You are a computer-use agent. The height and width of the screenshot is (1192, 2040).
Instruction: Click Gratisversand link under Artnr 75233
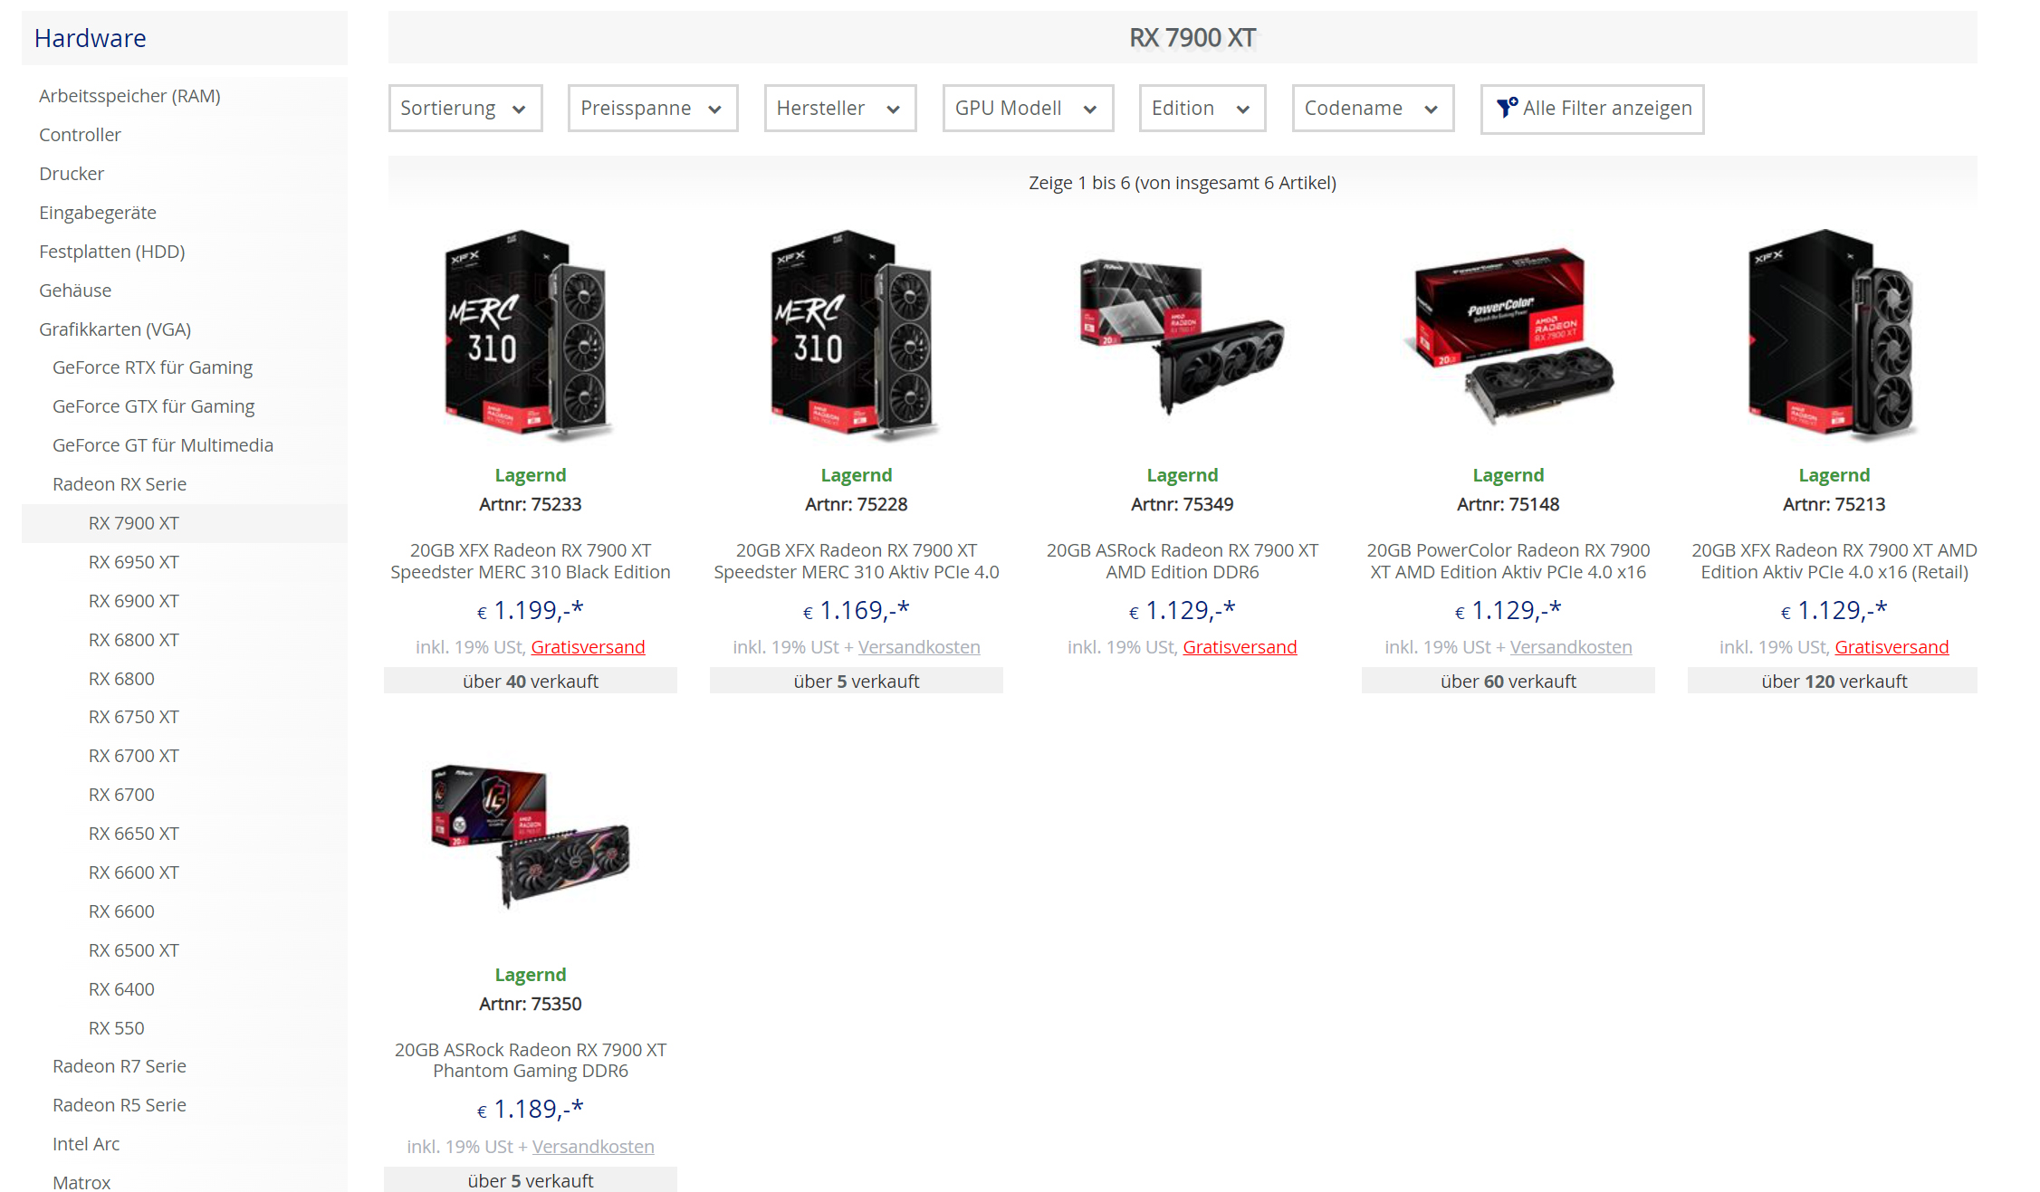(588, 647)
